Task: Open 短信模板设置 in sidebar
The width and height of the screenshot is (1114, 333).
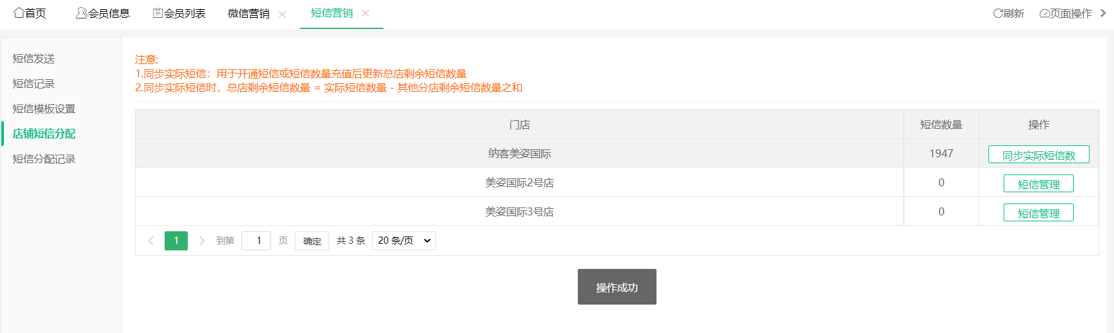Action: pos(44,109)
